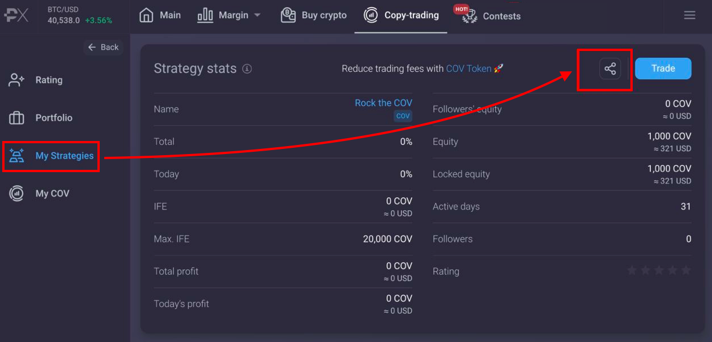Click the strategy Rating stars
Image resolution: width=712 pixels, height=342 pixels.
(659, 271)
